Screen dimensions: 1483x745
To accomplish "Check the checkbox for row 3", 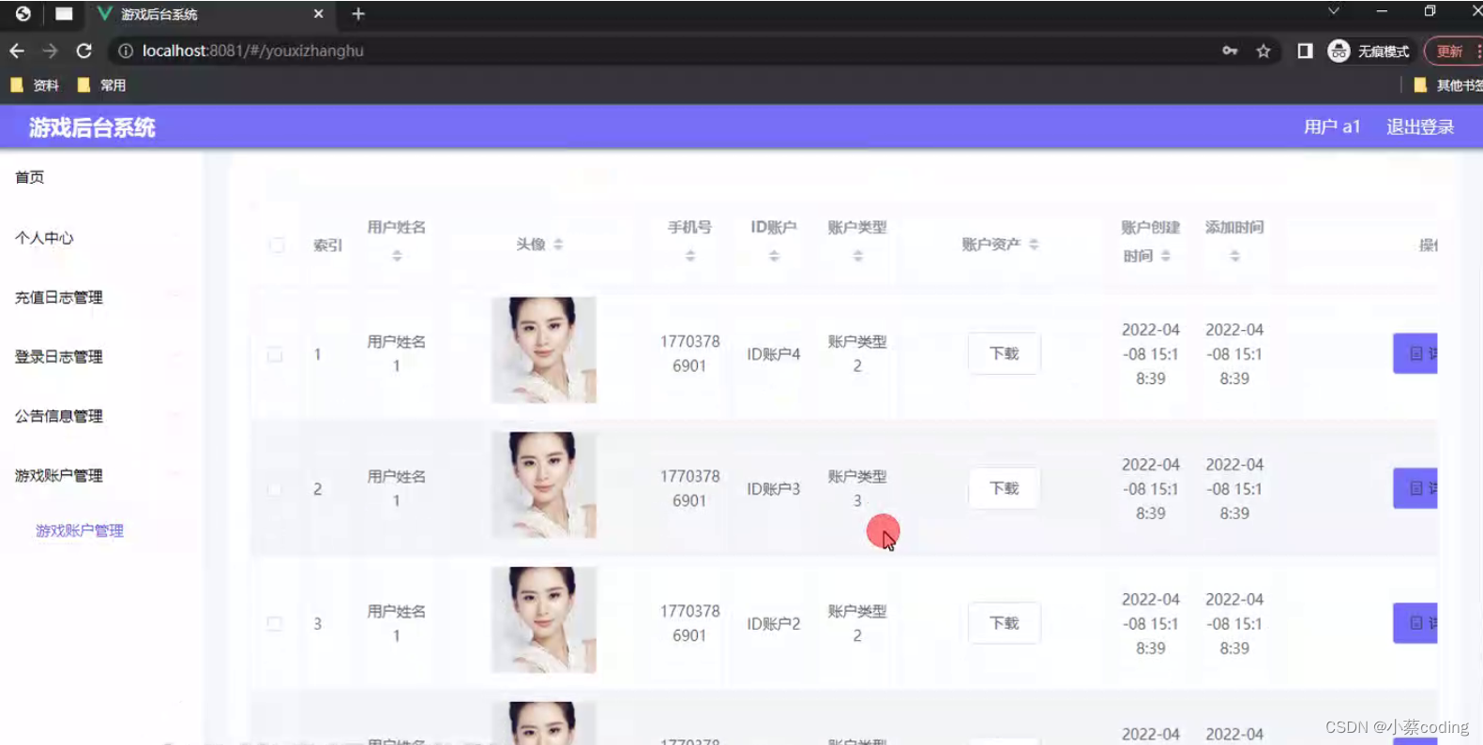I will [275, 623].
